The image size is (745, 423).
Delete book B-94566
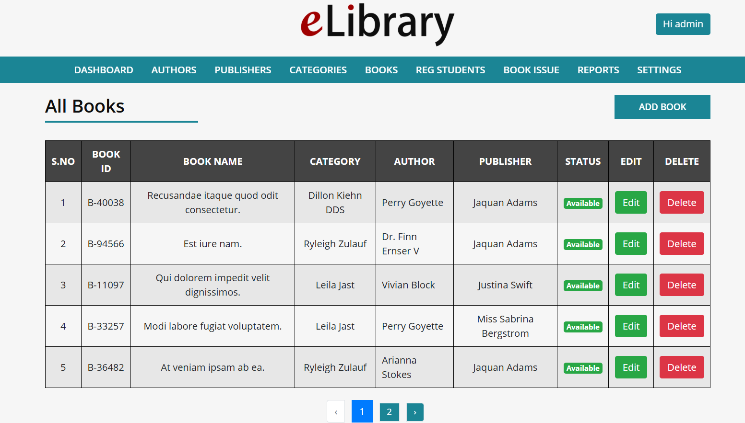(x=681, y=244)
